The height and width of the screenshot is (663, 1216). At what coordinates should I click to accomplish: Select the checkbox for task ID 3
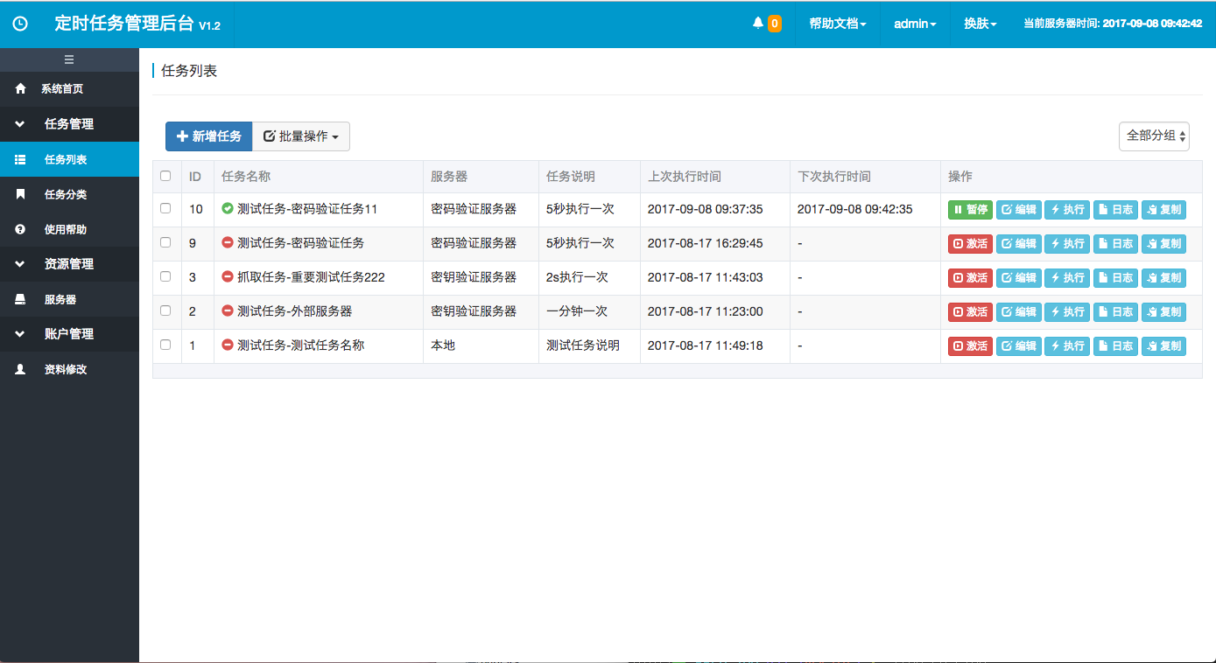coord(165,277)
